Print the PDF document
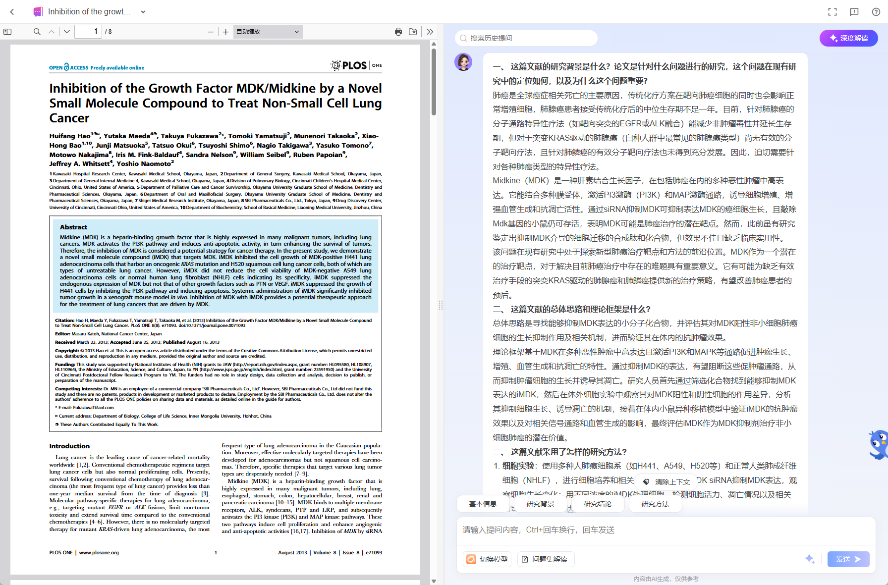This screenshot has height=585, width=888. coord(398,32)
